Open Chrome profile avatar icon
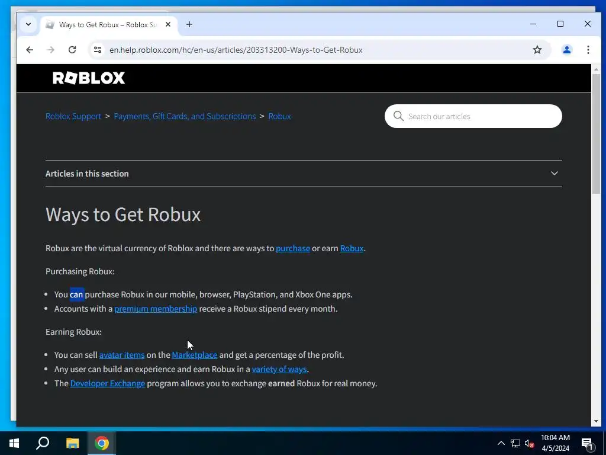The image size is (606, 455). click(x=567, y=50)
